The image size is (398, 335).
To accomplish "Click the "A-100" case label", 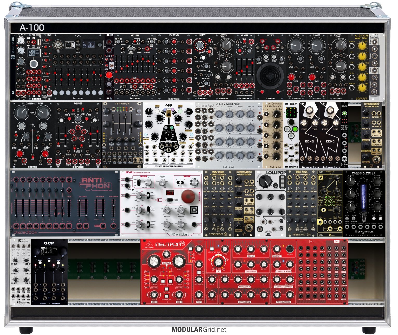I will (x=32, y=28).
